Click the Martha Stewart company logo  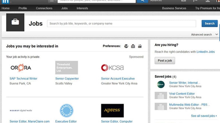click(x=66, y=110)
